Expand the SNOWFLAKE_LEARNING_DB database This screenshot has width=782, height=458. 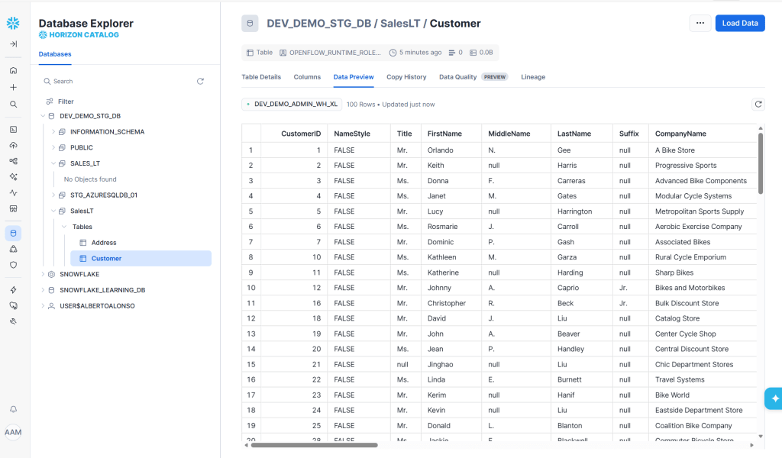[43, 290]
